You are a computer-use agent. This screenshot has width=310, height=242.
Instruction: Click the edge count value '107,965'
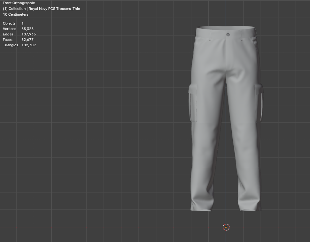click(29, 34)
